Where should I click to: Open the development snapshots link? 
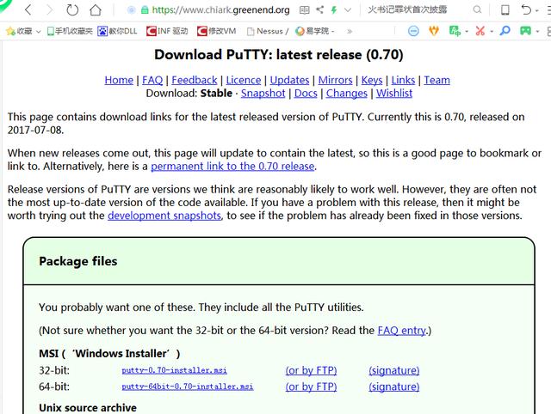164,216
